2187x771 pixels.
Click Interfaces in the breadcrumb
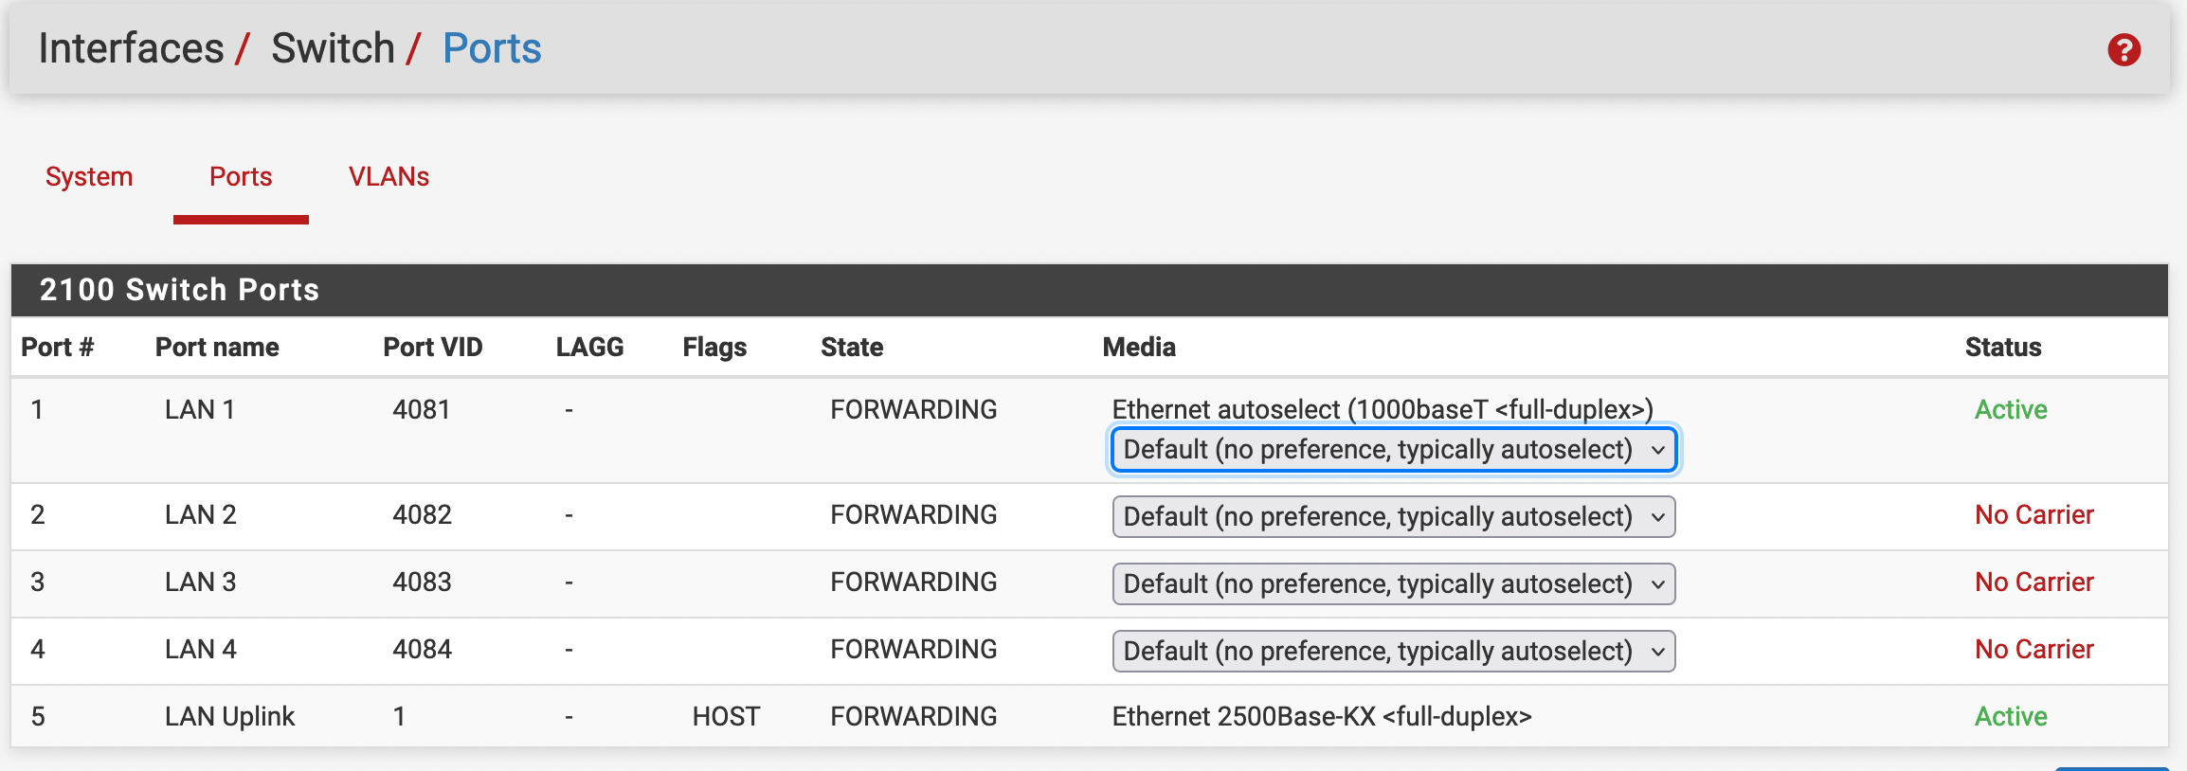click(x=131, y=48)
